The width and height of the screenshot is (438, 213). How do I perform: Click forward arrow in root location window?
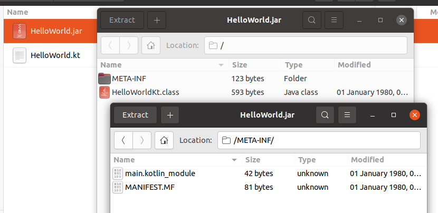coord(129,45)
